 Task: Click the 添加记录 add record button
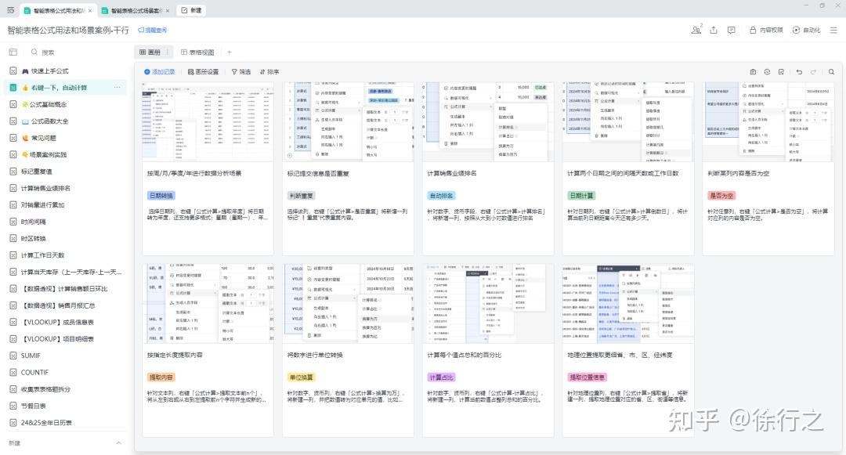coord(159,72)
